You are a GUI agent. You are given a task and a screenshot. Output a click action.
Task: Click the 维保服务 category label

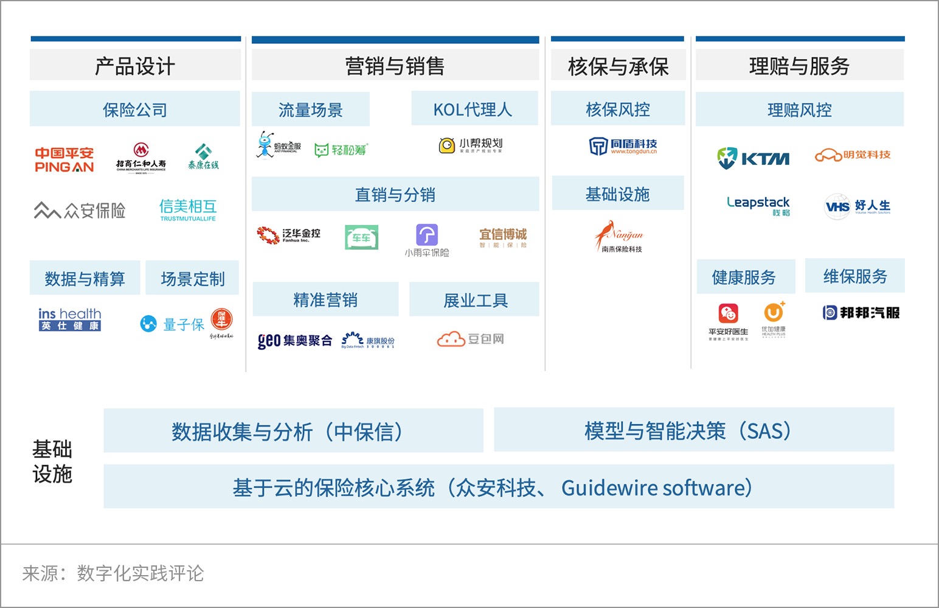pyautogui.click(x=855, y=276)
